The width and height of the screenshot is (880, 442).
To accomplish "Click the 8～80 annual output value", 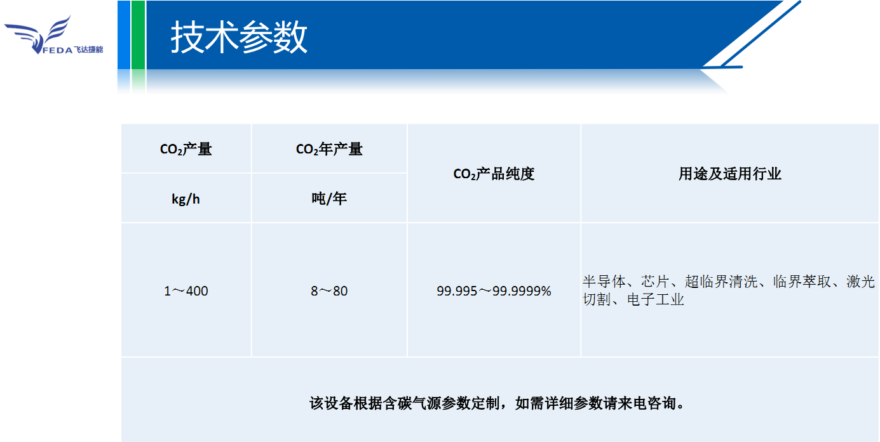I will coord(329,291).
